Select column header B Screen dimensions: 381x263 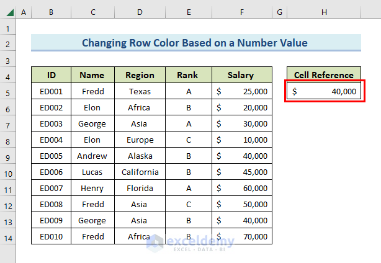(x=51, y=12)
